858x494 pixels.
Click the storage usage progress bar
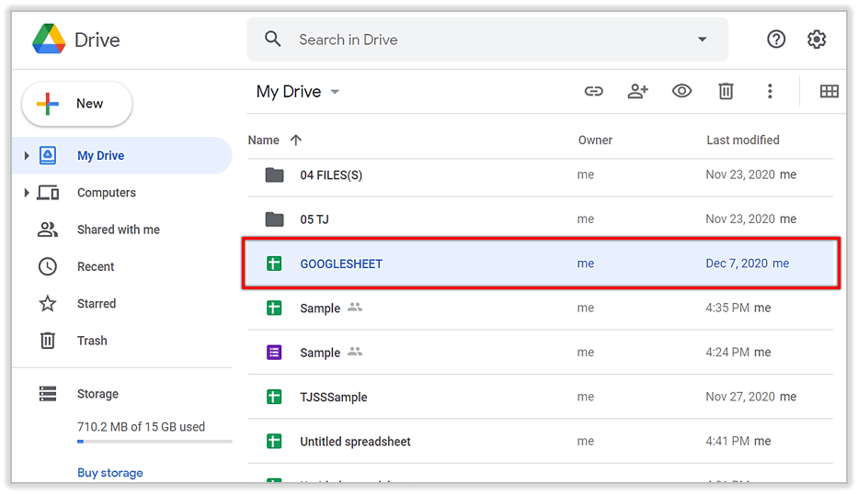point(154,442)
